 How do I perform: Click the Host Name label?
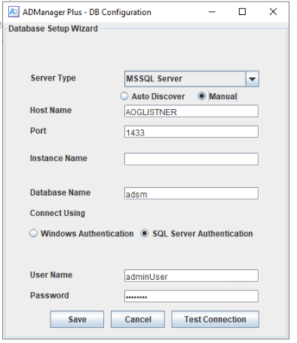51,110
